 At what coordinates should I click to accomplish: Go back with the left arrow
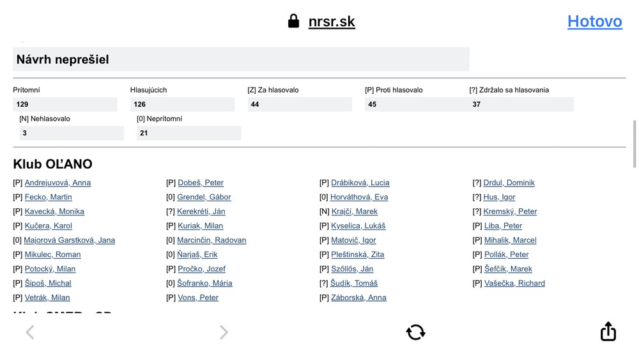click(30, 332)
